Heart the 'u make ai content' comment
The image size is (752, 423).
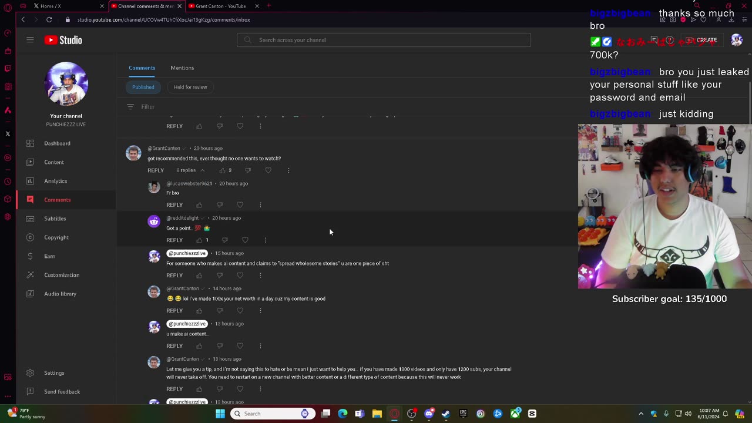click(x=240, y=346)
